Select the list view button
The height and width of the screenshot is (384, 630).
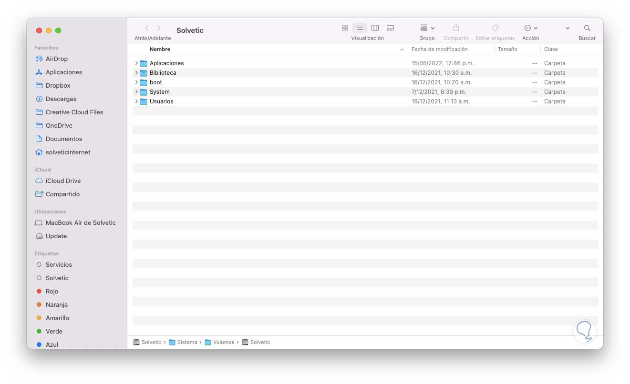pos(360,28)
